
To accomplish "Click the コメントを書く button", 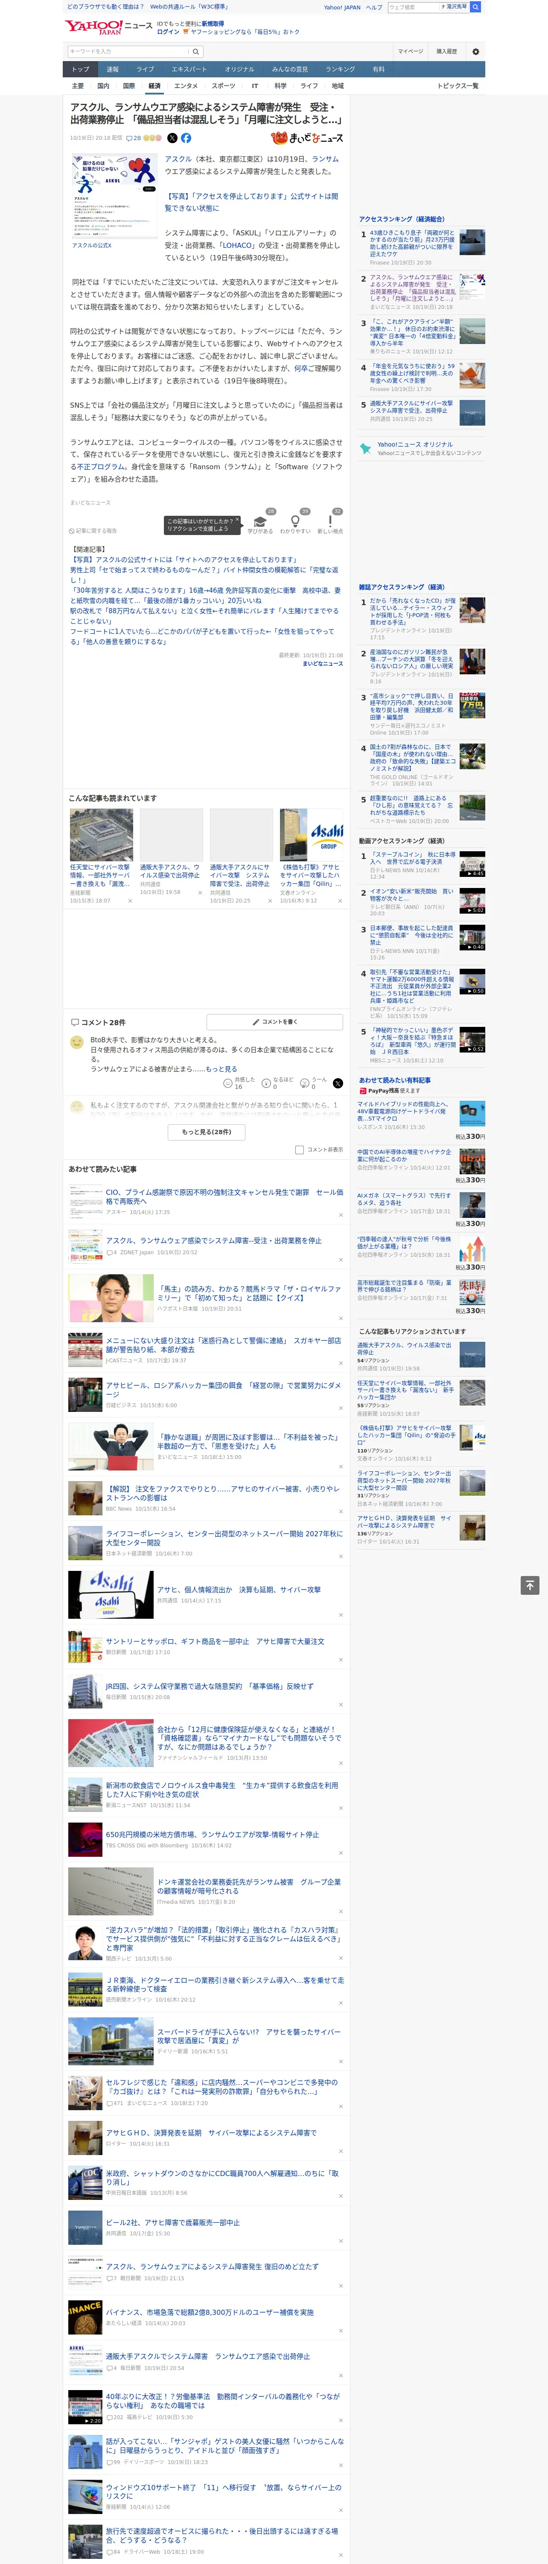I will tap(274, 1022).
